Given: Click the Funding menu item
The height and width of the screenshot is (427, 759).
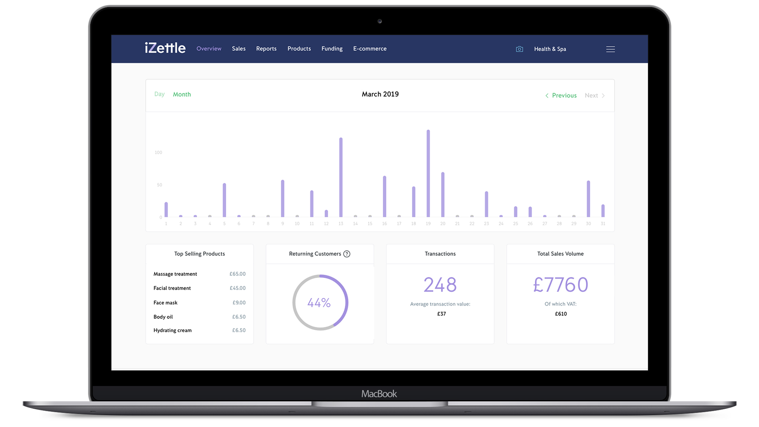Looking at the screenshot, I should (x=332, y=49).
